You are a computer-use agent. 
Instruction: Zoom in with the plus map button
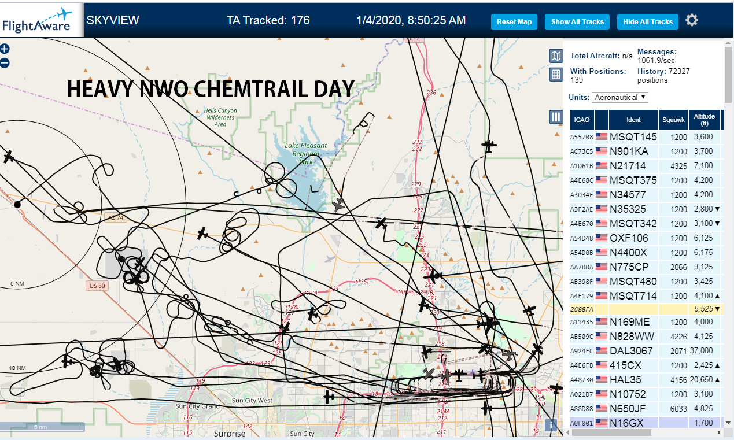(x=5, y=49)
